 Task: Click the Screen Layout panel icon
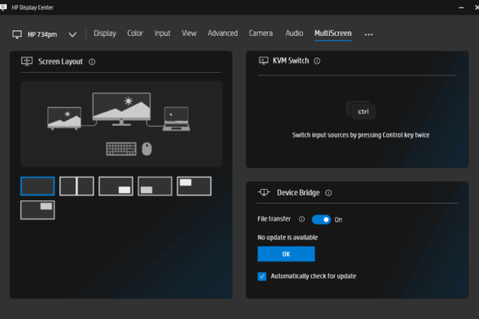pos(27,61)
